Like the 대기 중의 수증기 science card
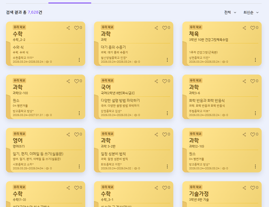The height and width of the screenshot is (207, 269). pos(165,28)
